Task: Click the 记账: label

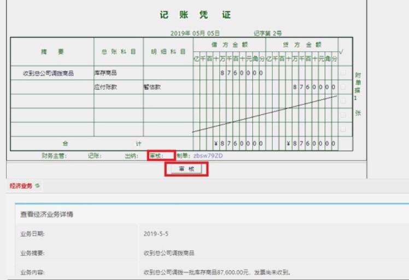Action: tap(95, 156)
